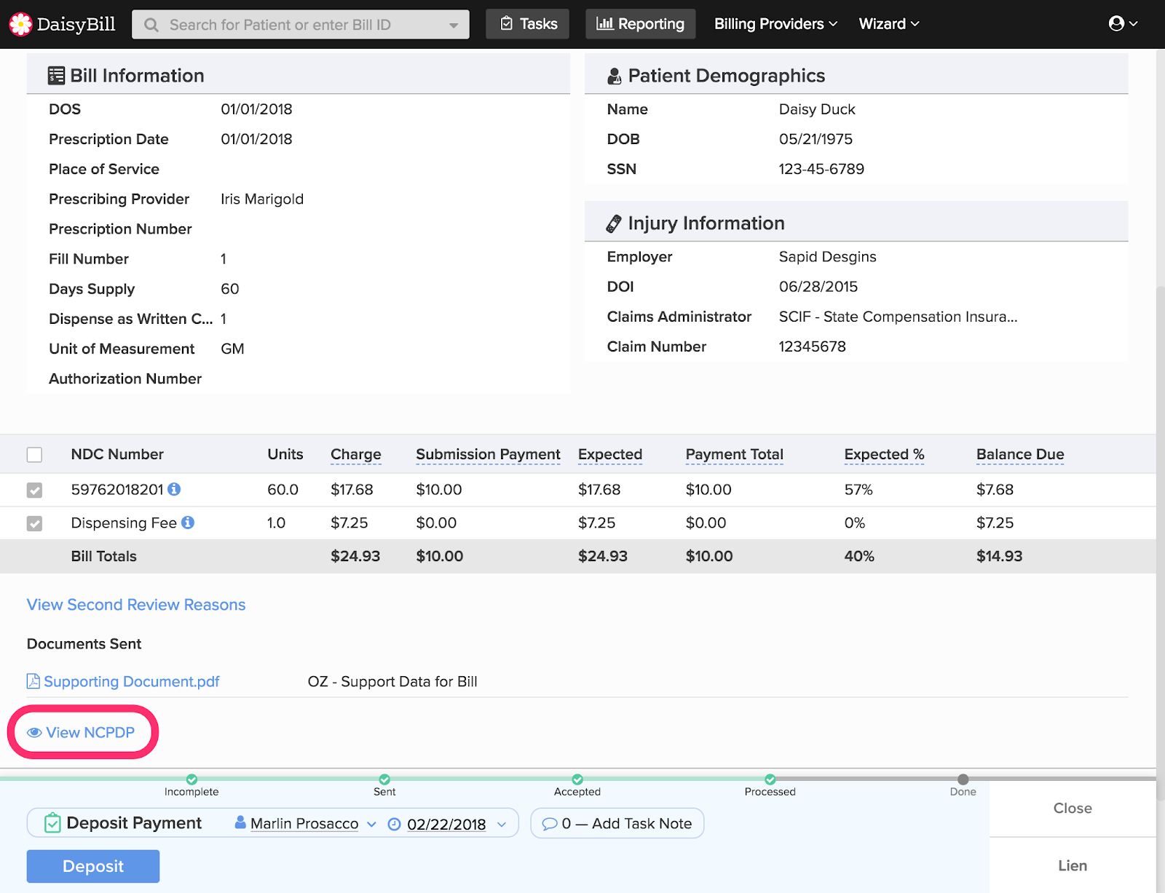1165x893 pixels.
Task: Click the Payment Total column header
Action: [x=735, y=454]
